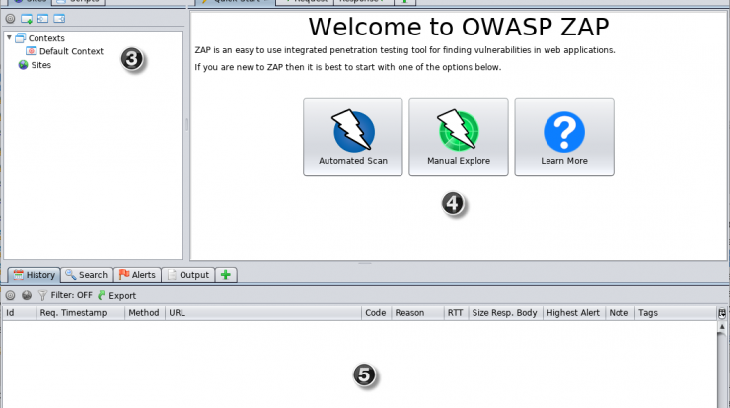Sort history by the Id column
730x408 pixels.
[20, 313]
